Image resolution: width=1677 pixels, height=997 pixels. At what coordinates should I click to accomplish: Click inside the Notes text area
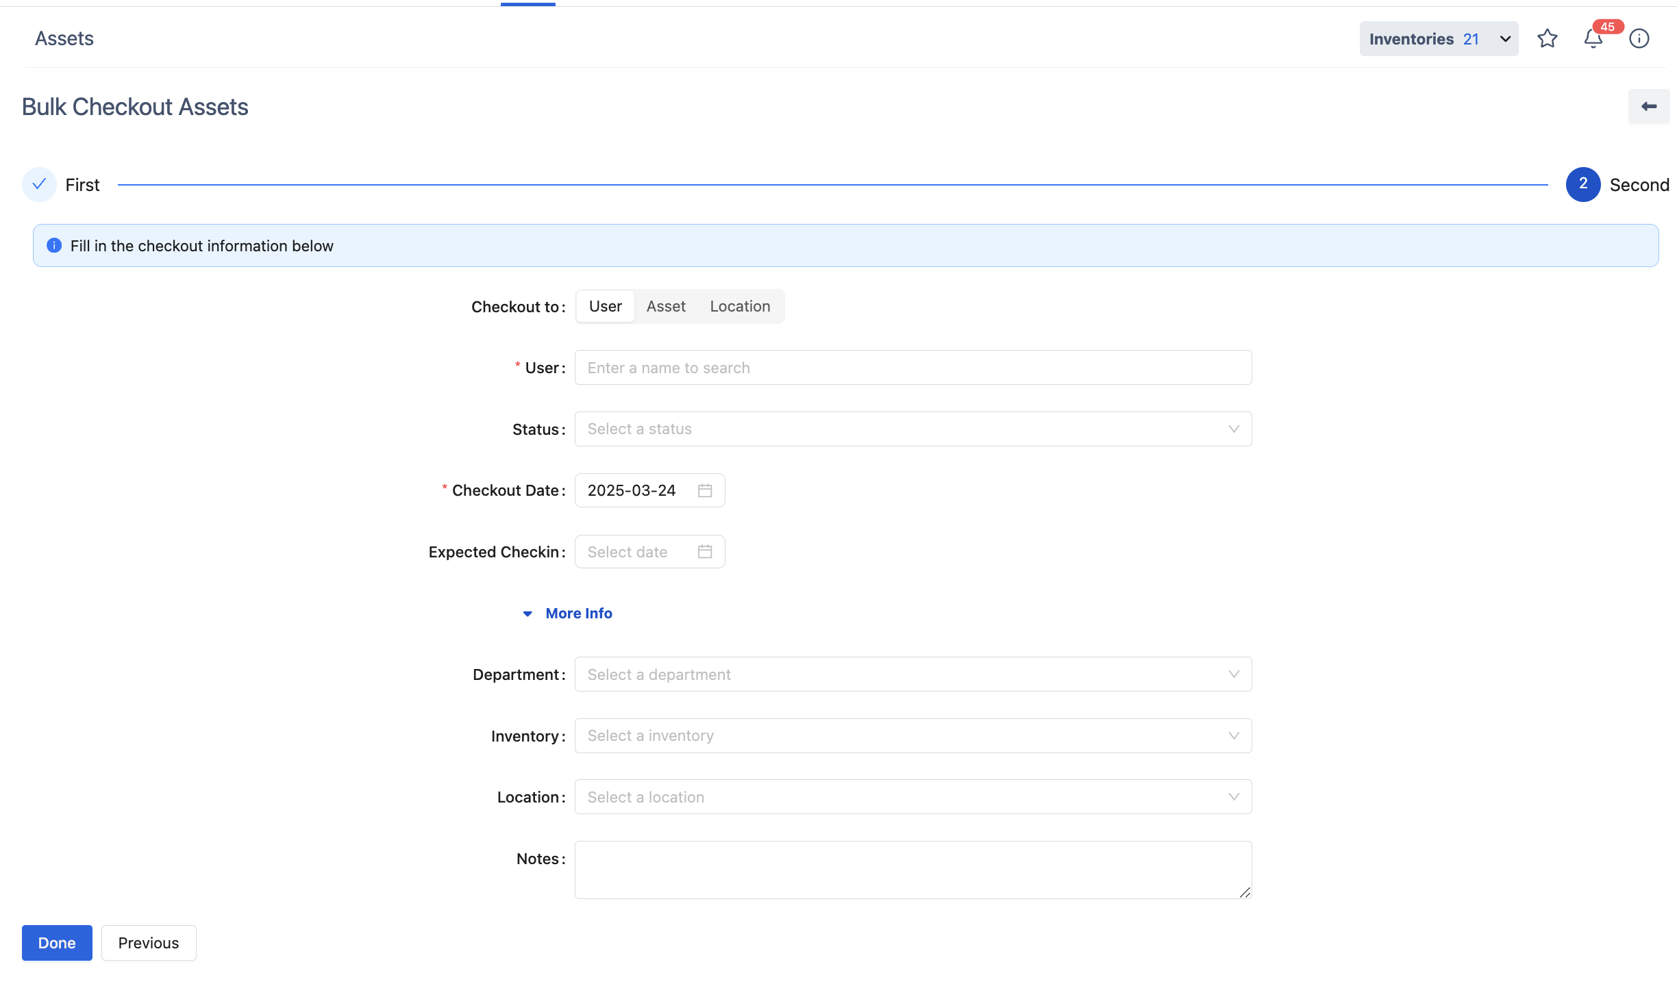pyautogui.click(x=912, y=870)
